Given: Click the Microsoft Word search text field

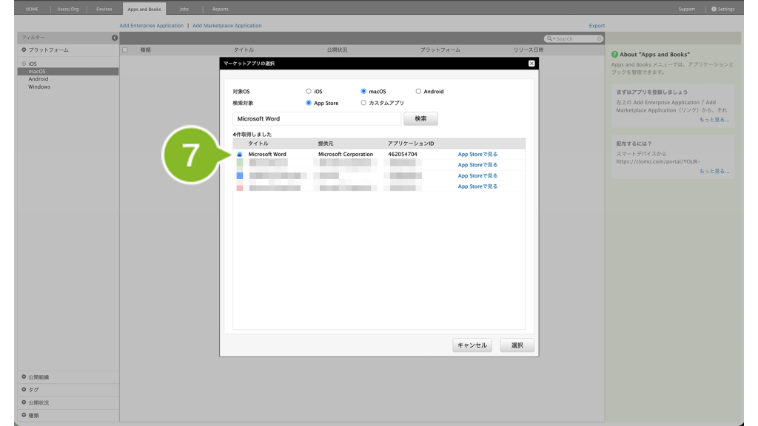Looking at the screenshot, I should (x=317, y=118).
